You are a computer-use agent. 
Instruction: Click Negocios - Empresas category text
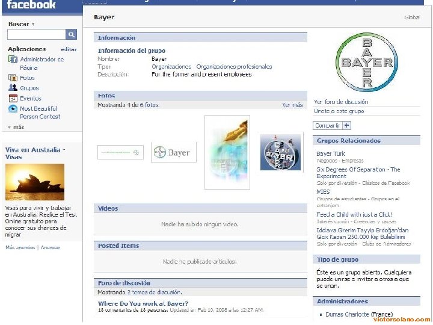[340, 161]
